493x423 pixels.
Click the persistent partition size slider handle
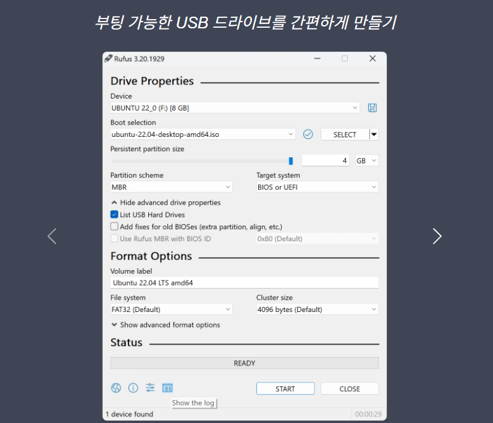point(291,161)
